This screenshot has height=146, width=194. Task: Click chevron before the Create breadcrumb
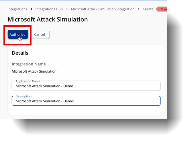click(139, 9)
